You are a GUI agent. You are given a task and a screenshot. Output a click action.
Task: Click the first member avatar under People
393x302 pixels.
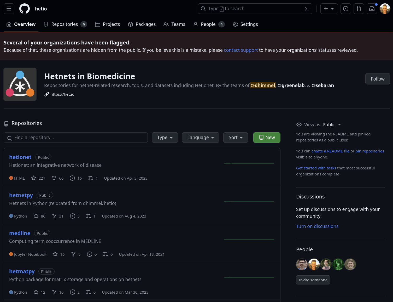pos(302,264)
